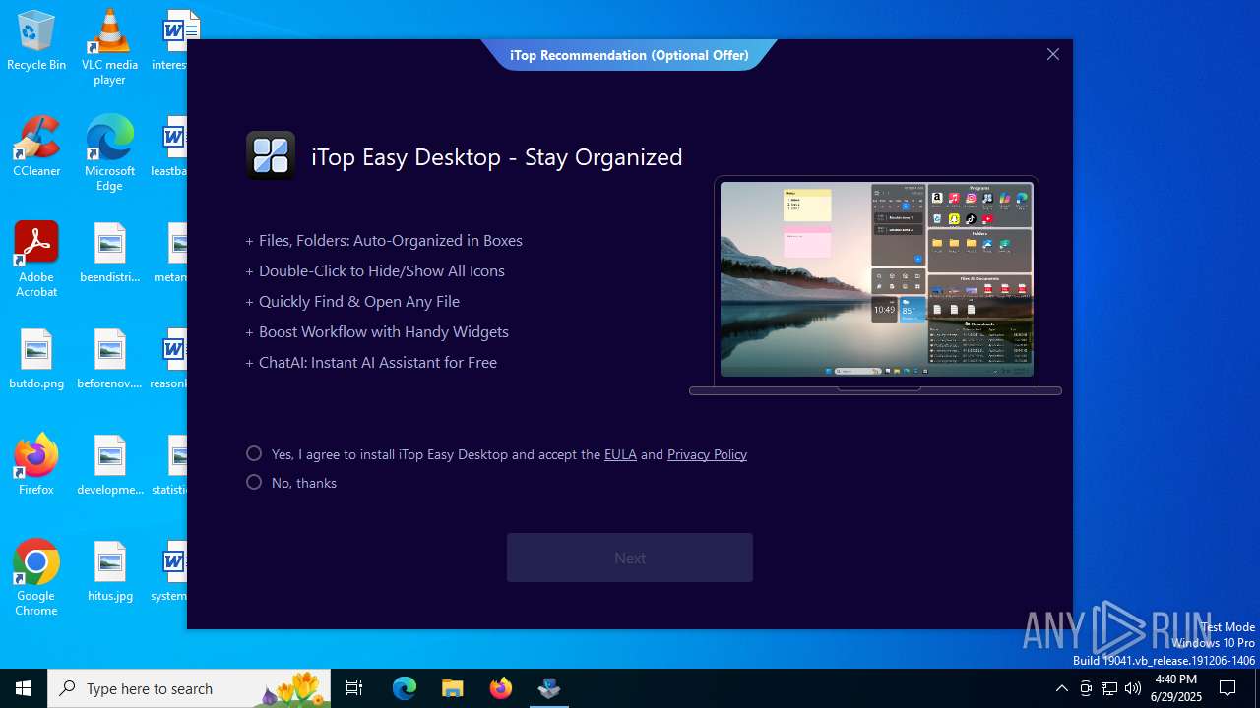
Task: Click the laptop preview image of Easy Desktop
Action: (x=875, y=285)
